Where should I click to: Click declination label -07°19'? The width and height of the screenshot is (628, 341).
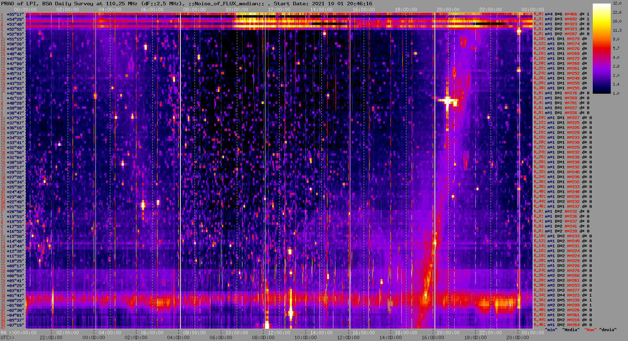click(15, 325)
